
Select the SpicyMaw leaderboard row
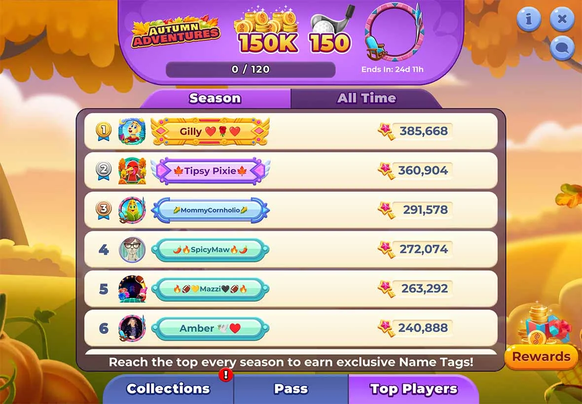click(x=291, y=249)
